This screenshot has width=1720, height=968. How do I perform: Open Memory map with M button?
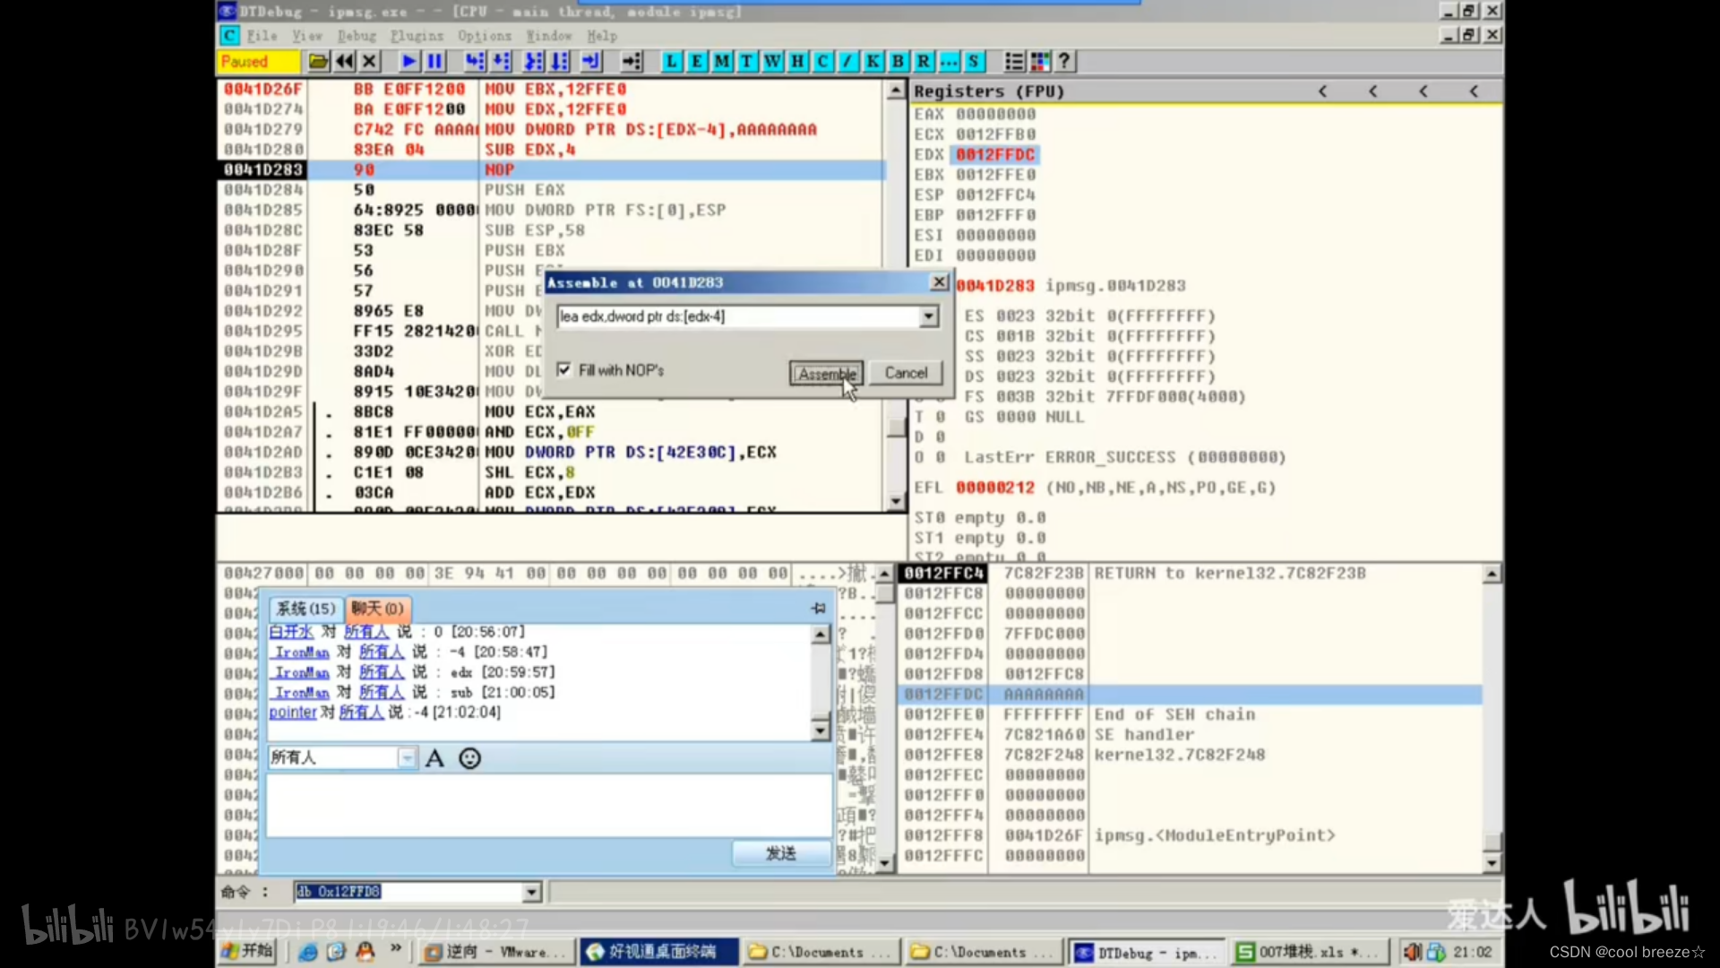point(721,61)
